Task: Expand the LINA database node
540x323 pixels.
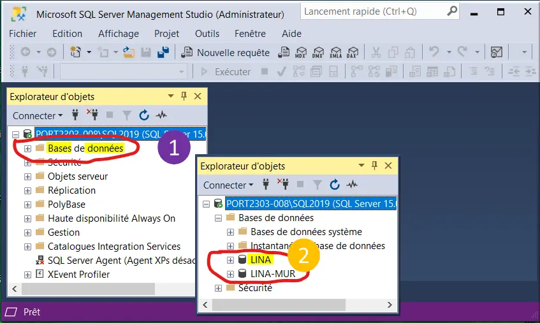Action: tap(230, 260)
